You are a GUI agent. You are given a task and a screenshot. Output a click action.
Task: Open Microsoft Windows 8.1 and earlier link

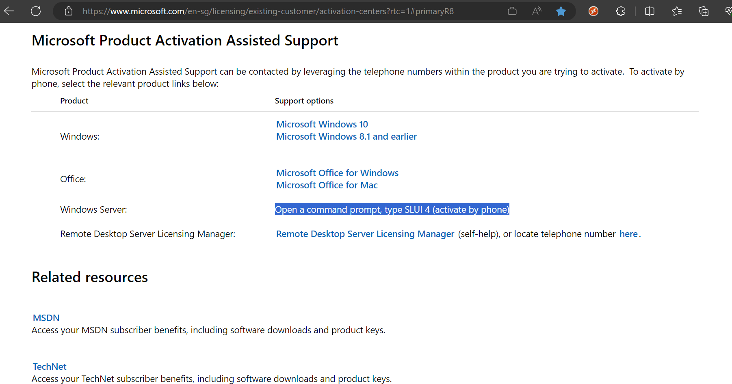pyautogui.click(x=347, y=136)
